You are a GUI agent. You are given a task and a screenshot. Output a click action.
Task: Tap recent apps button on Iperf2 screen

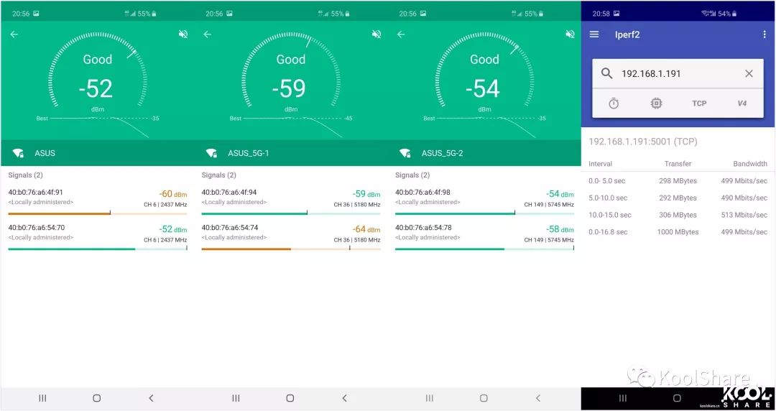click(x=623, y=398)
